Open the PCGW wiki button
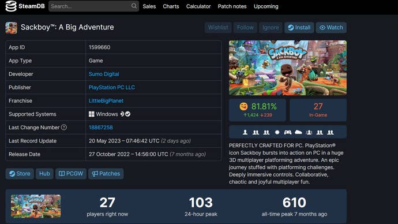 point(71,174)
